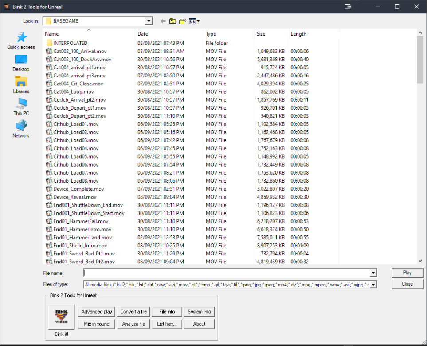
Task: Open the view menu icon
Action: point(194,21)
